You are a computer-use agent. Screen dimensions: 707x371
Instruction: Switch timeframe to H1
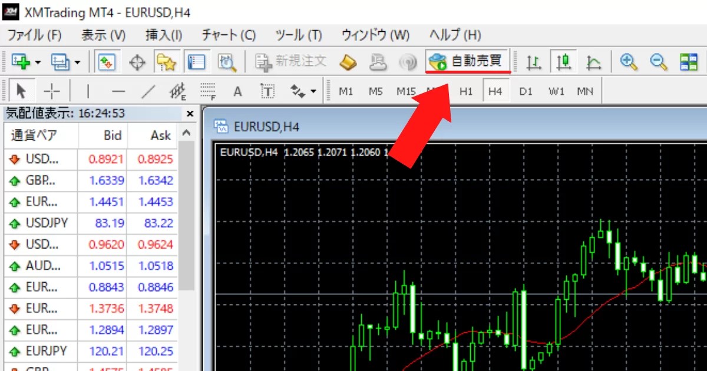(466, 91)
